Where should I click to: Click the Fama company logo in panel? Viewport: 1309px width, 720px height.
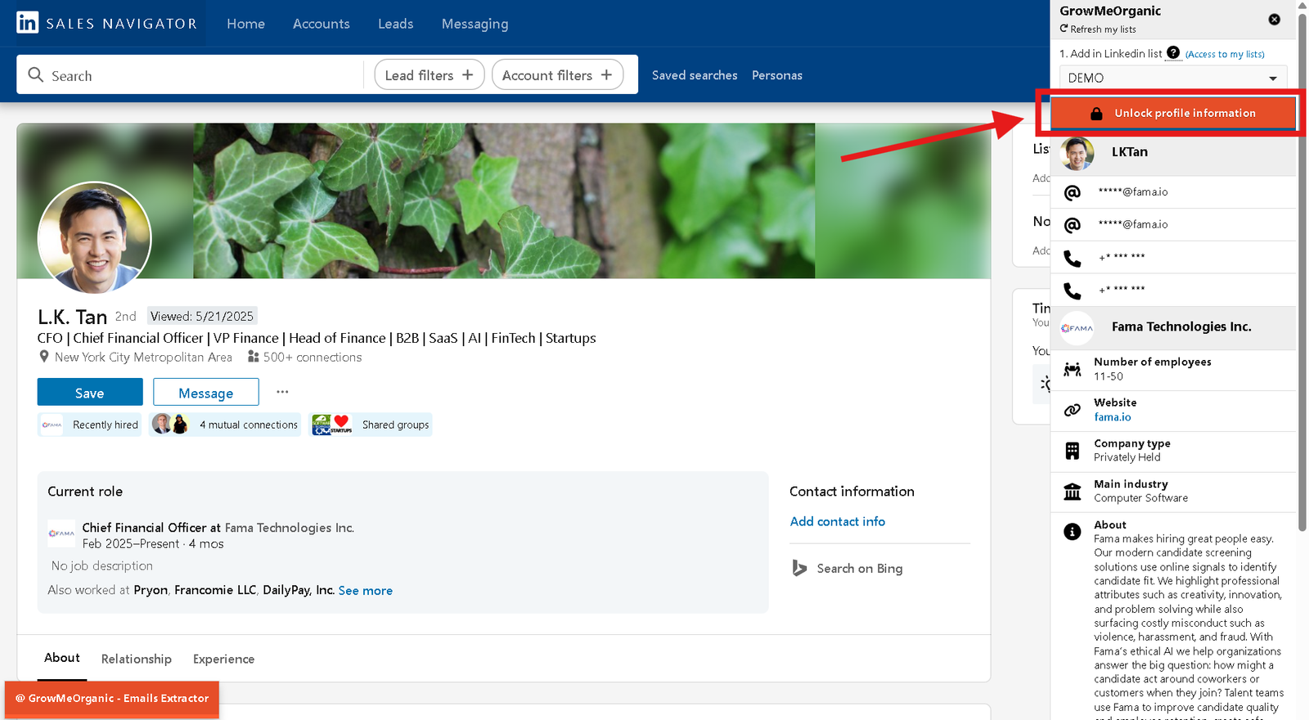pyautogui.click(x=1077, y=328)
